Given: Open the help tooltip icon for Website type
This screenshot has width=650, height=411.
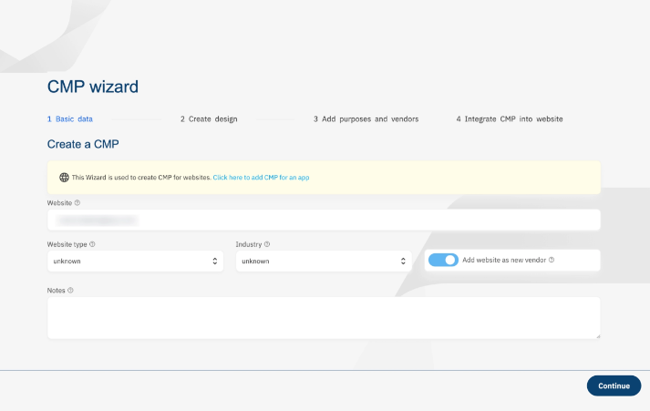Looking at the screenshot, I should coord(92,244).
